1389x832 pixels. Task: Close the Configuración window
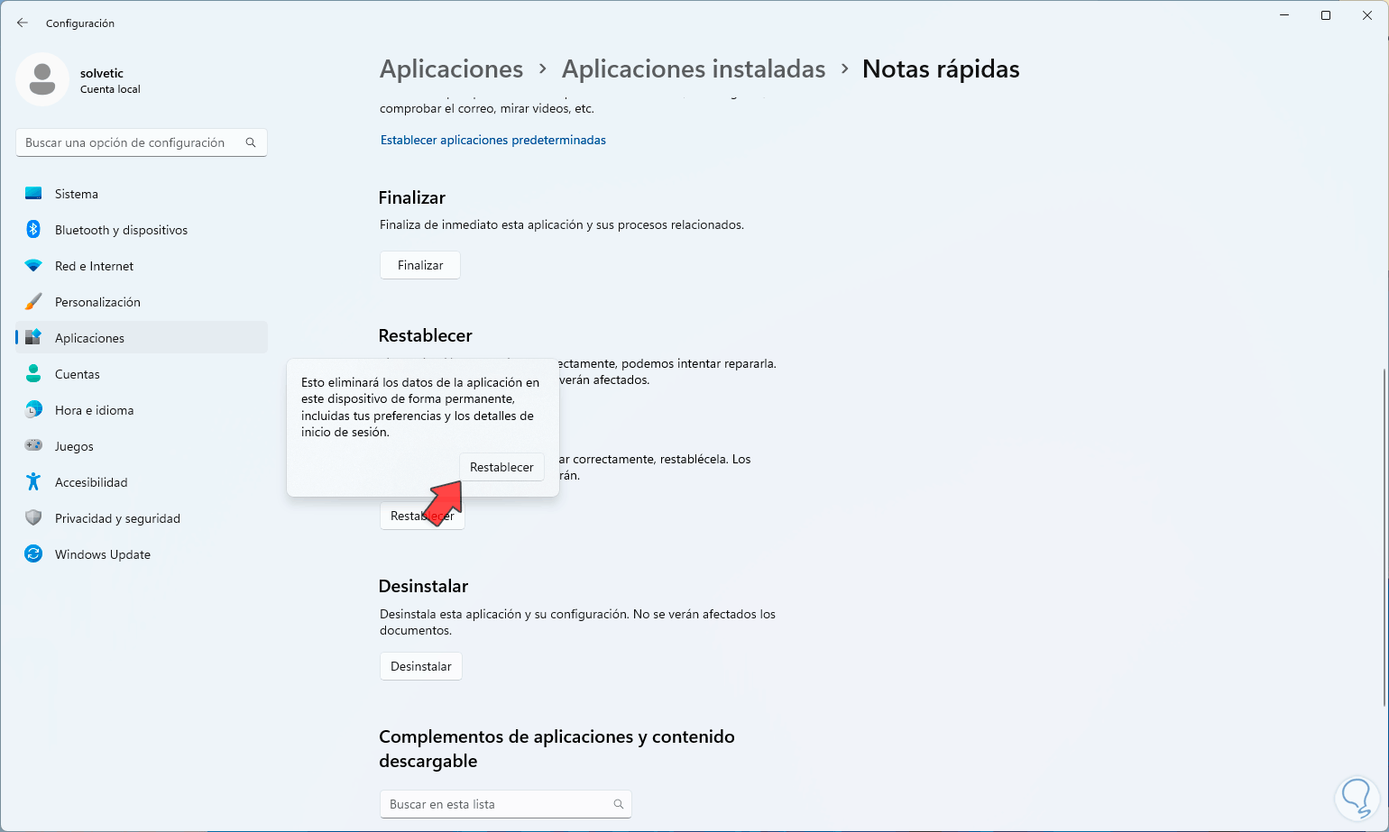[1367, 15]
